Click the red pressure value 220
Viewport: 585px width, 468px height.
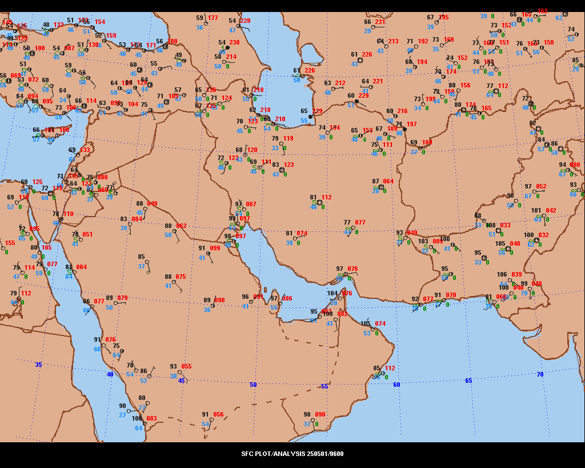pyautogui.click(x=245, y=21)
